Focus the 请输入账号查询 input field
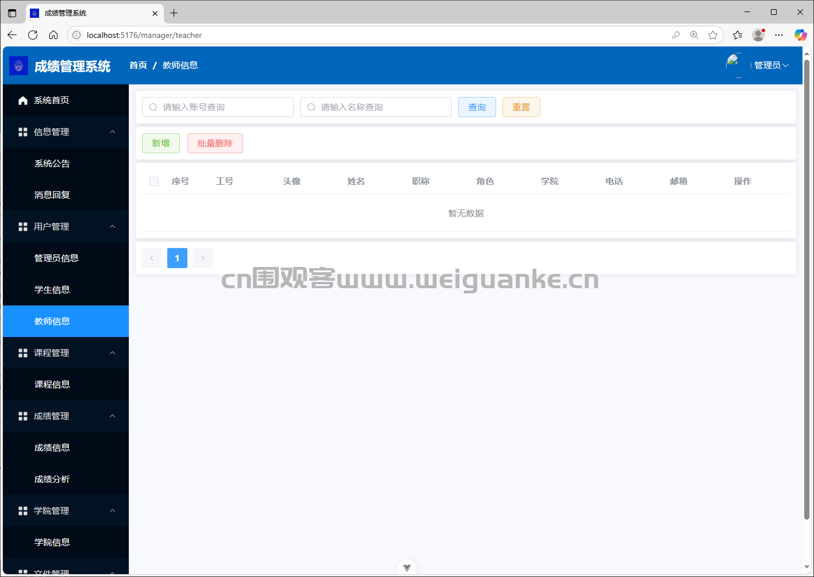The image size is (814, 577). 218,107
